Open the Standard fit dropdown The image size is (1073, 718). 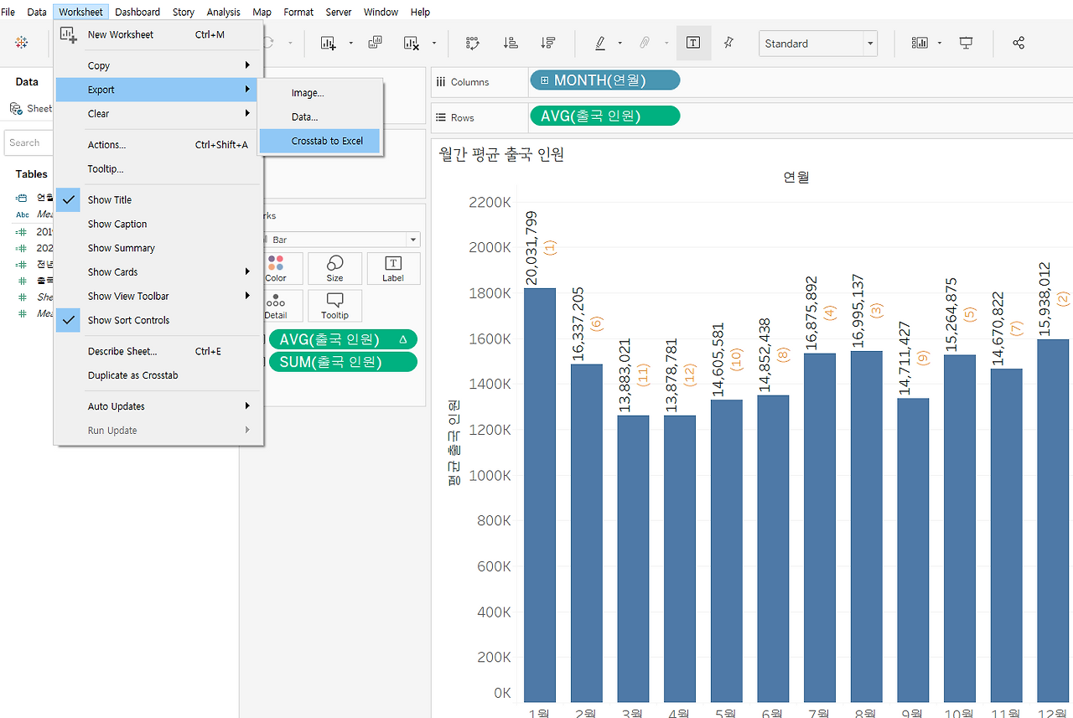[869, 43]
